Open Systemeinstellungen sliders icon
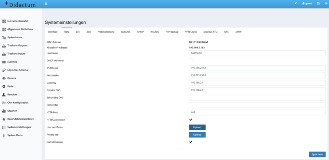The height and width of the screenshot is (160, 329). 4,127
